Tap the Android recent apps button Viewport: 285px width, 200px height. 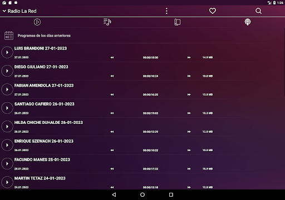click(x=171, y=194)
